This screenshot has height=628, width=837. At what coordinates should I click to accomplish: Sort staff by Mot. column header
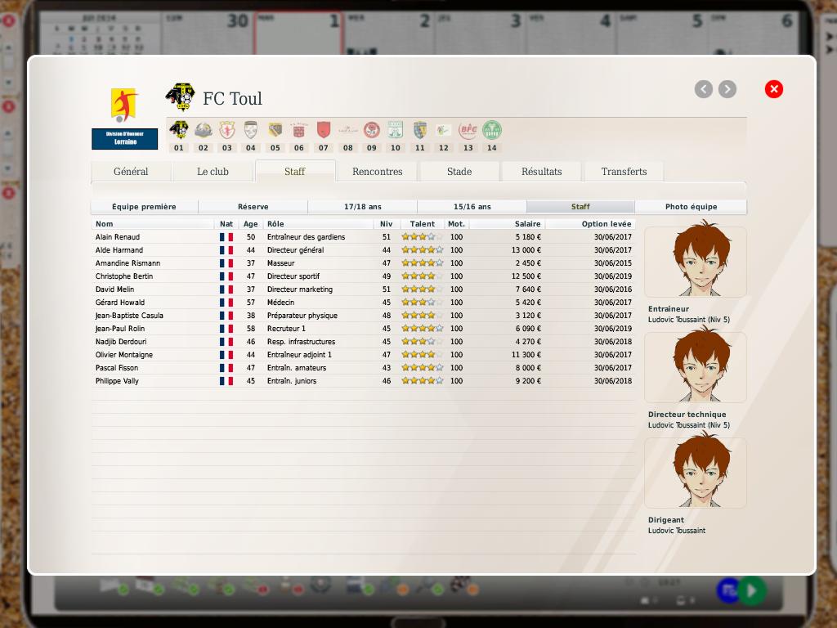click(x=456, y=224)
